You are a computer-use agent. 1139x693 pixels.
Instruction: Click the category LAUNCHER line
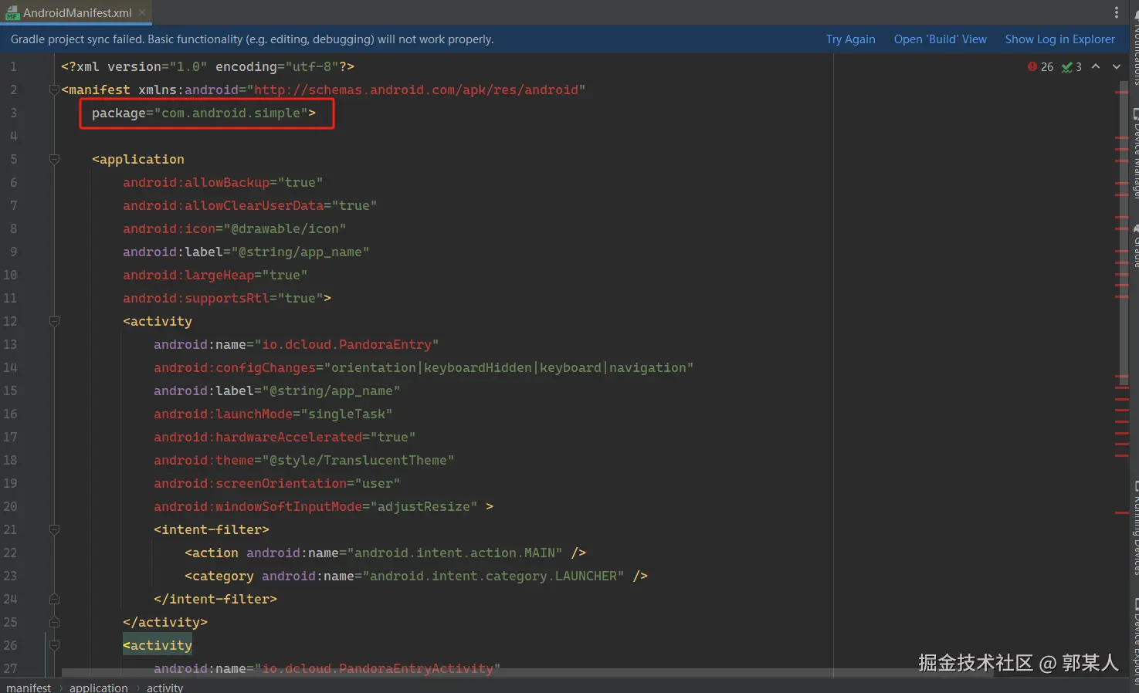coord(416,576)
